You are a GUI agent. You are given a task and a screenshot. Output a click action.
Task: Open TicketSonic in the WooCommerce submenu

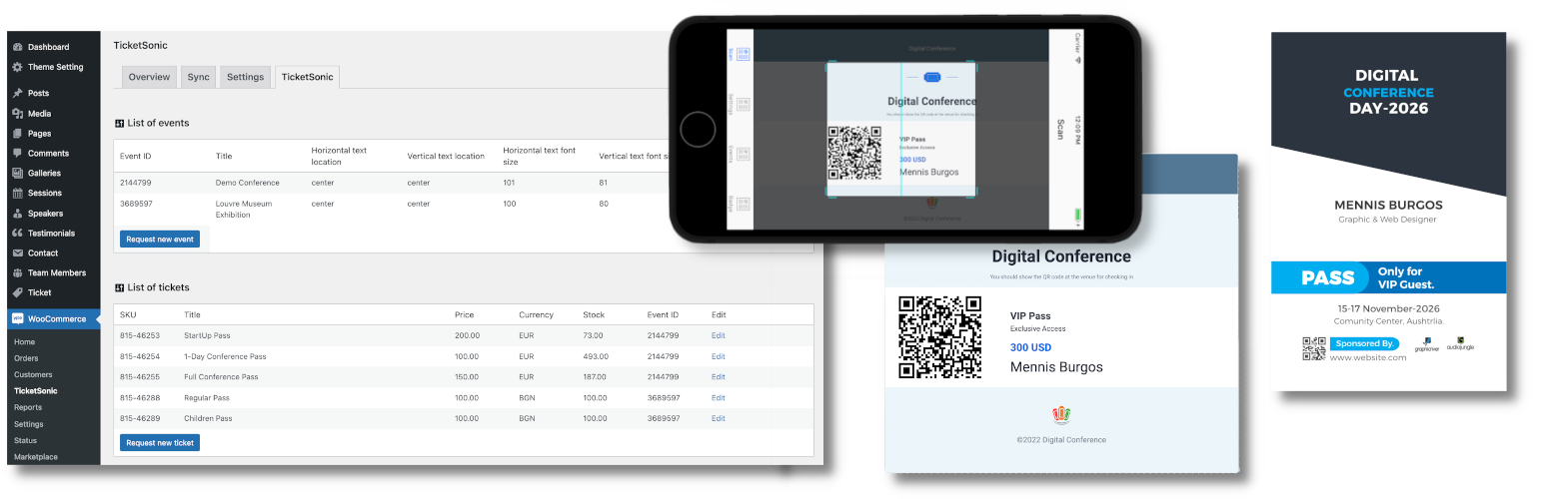tap(36, 391)
